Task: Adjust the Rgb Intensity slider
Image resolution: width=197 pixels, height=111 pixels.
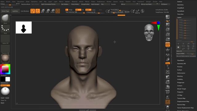Action: click(x=75, y=12)
